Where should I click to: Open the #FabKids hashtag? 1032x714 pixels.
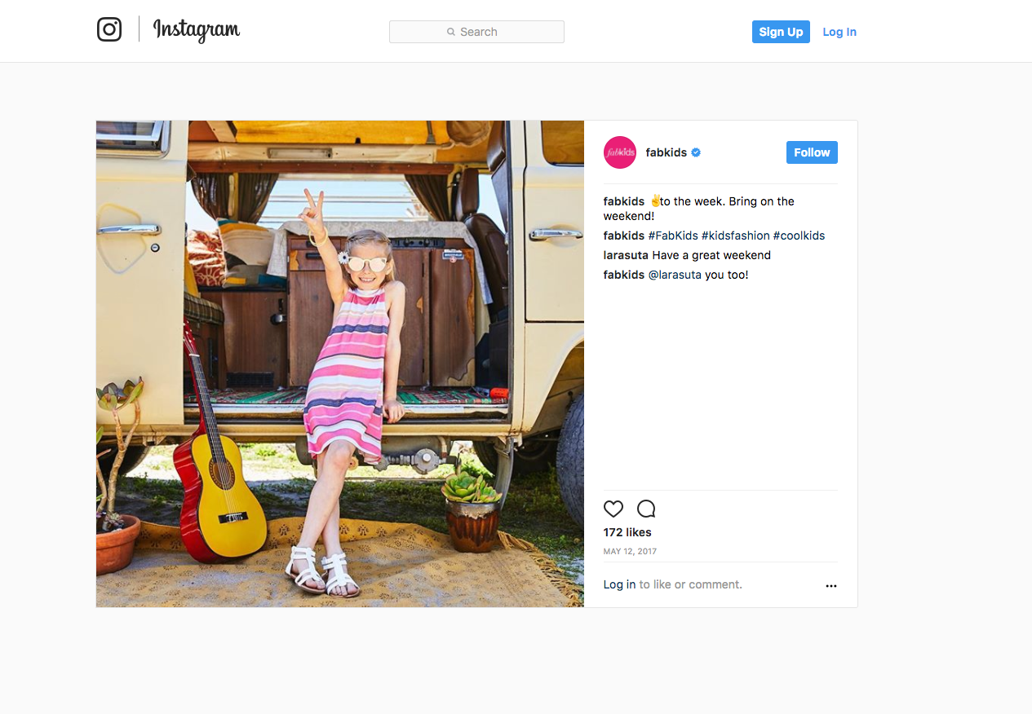click(673, 236)
